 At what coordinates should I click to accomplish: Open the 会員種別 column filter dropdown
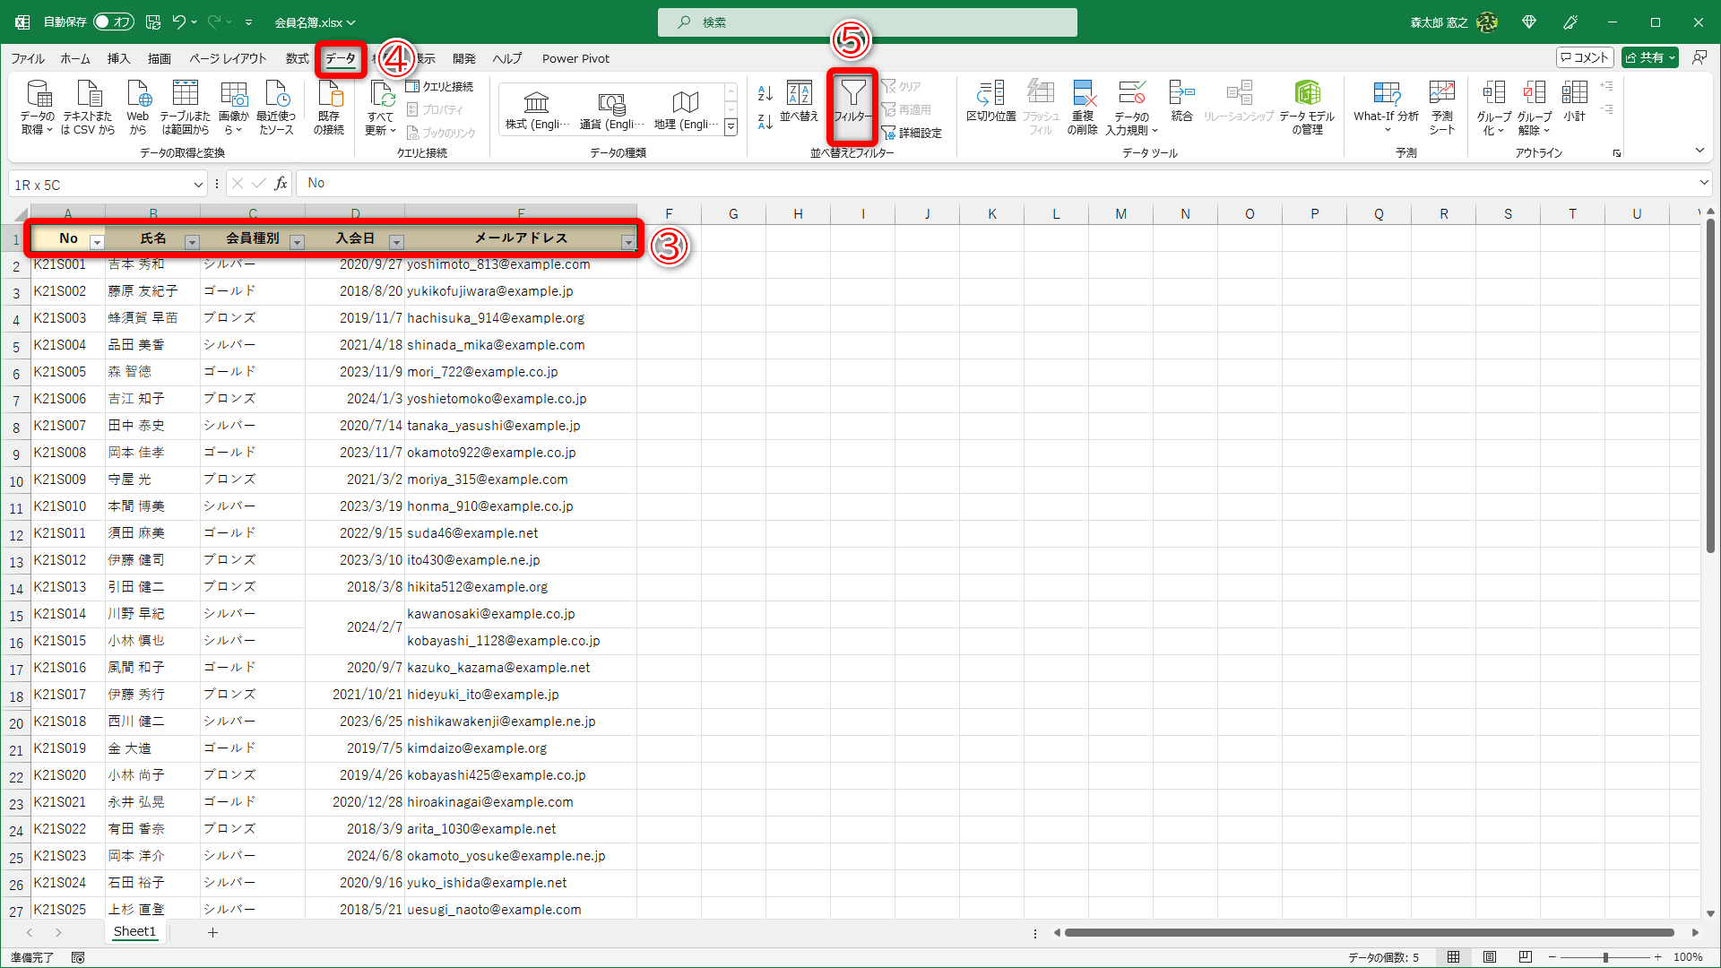pos(297,242)
